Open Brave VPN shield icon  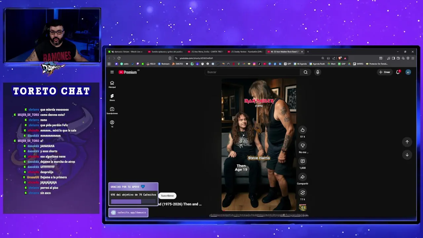(x=408, y=58)
